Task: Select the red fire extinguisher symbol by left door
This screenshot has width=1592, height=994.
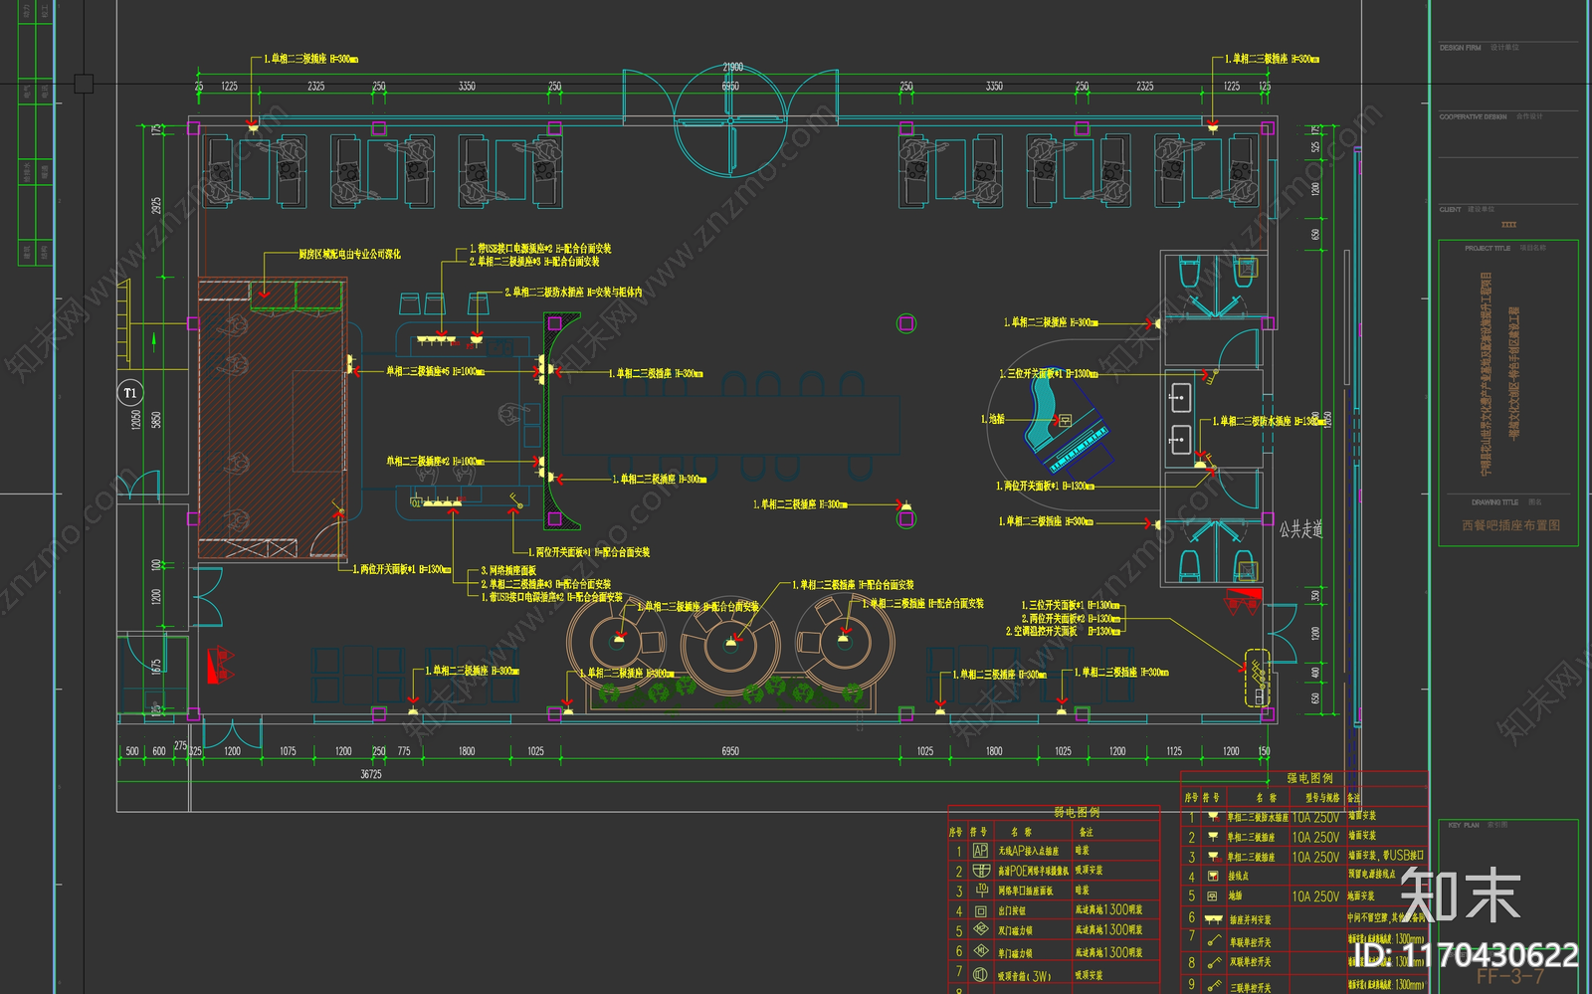Action: (x=220, y=665)
